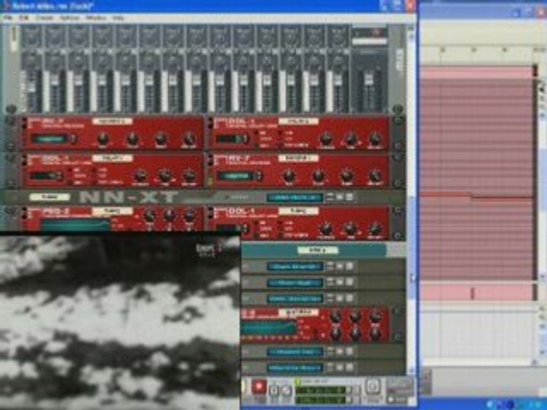Click the browse icon on the bottom folded sampler row

click(x=340, y=367)
